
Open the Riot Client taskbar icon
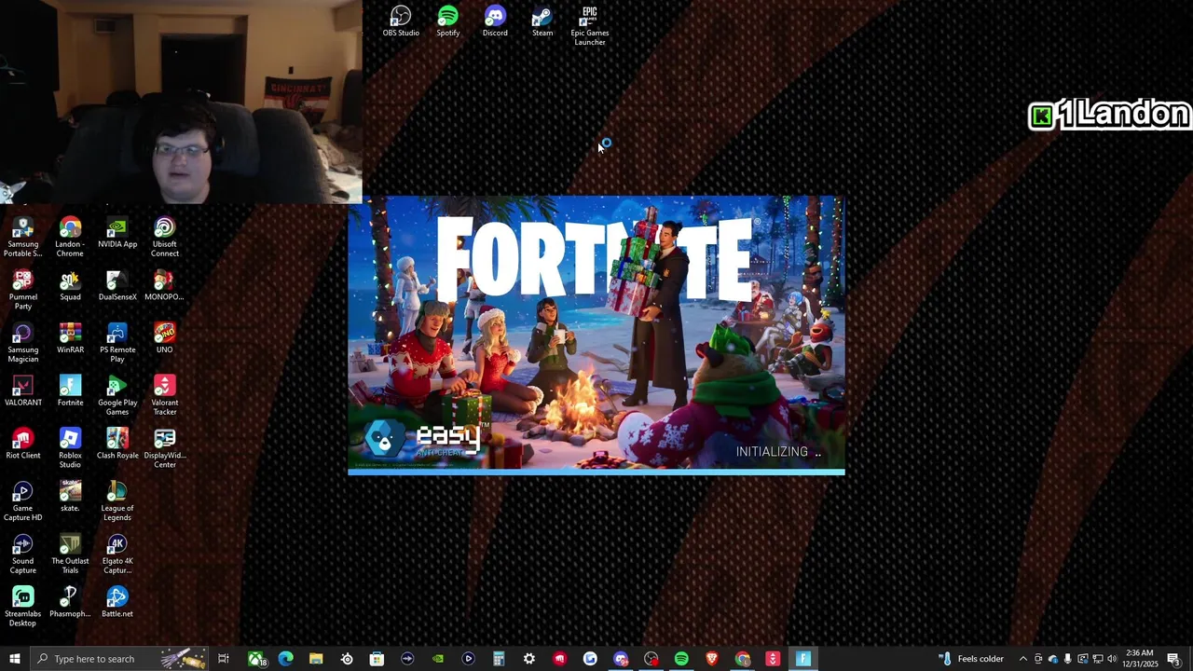559,659
